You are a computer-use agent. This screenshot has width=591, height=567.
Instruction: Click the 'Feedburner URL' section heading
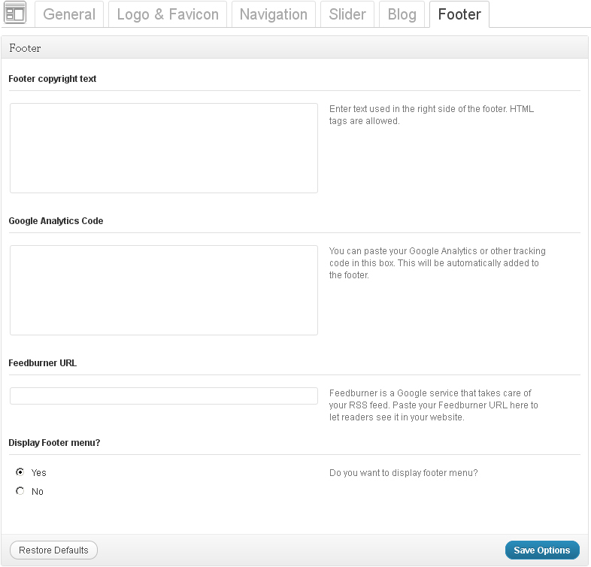[x=43, y=363]
